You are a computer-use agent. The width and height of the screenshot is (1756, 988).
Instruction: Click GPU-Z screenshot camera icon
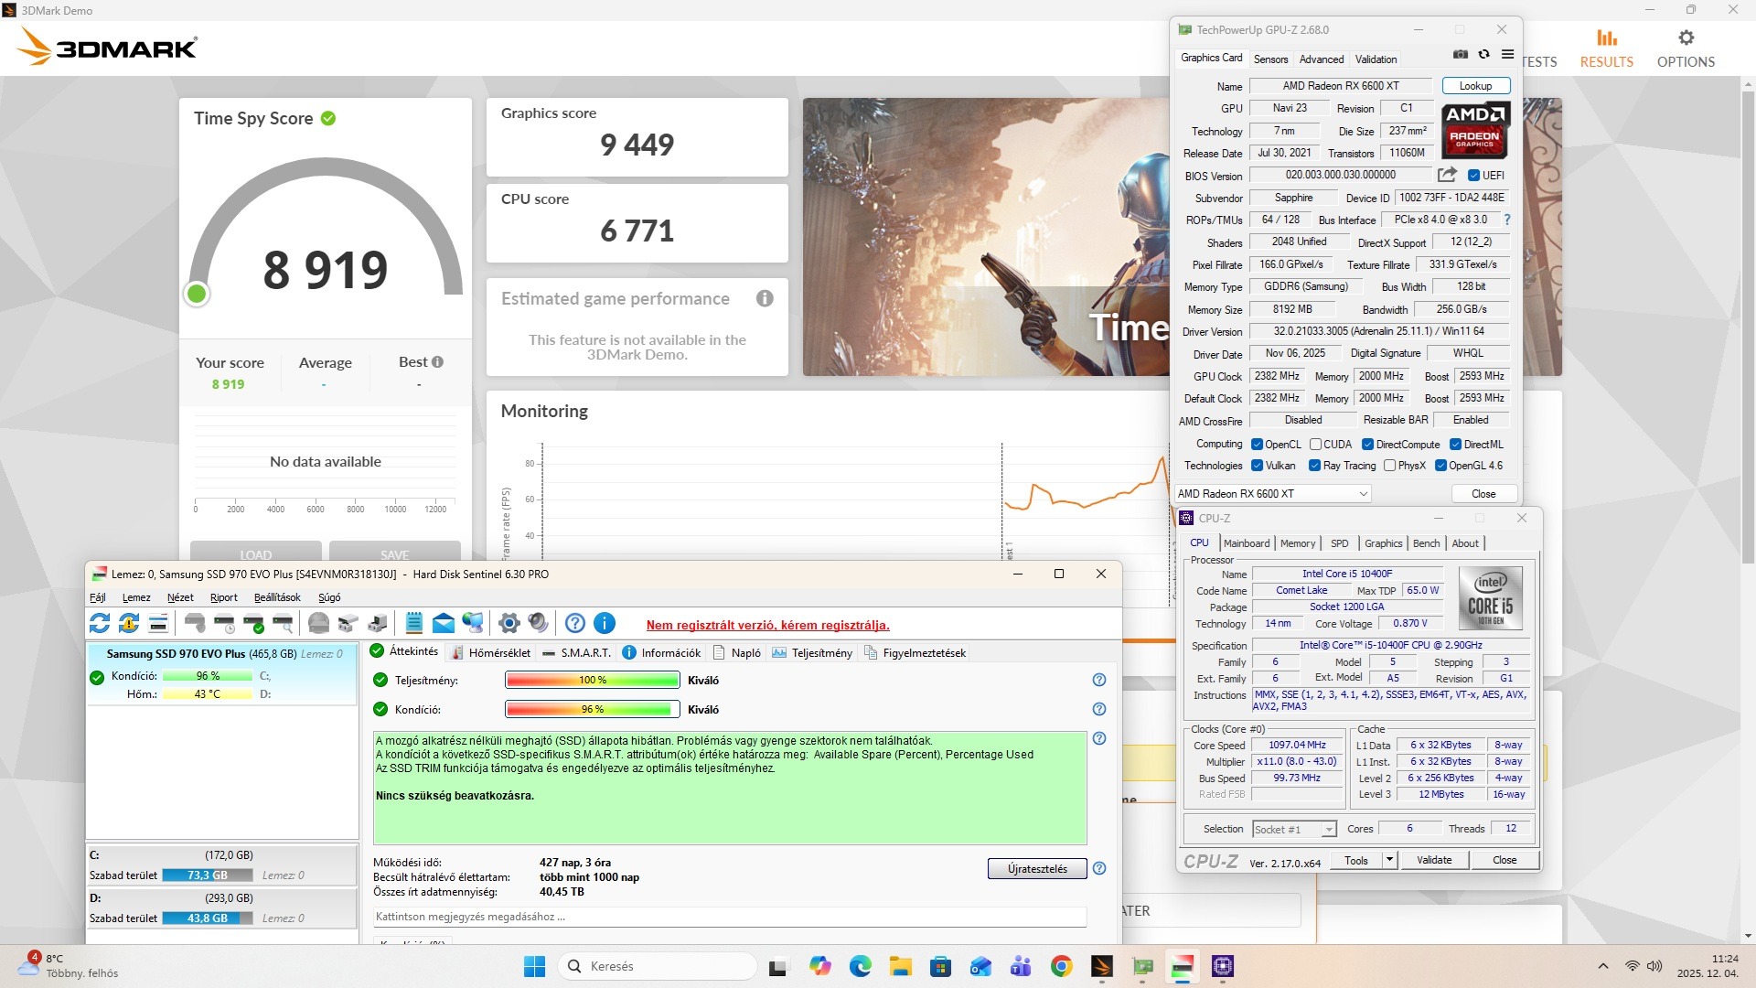[1461, 55]
